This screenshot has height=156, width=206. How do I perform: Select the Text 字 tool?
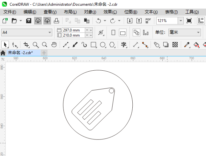[124, 45]
